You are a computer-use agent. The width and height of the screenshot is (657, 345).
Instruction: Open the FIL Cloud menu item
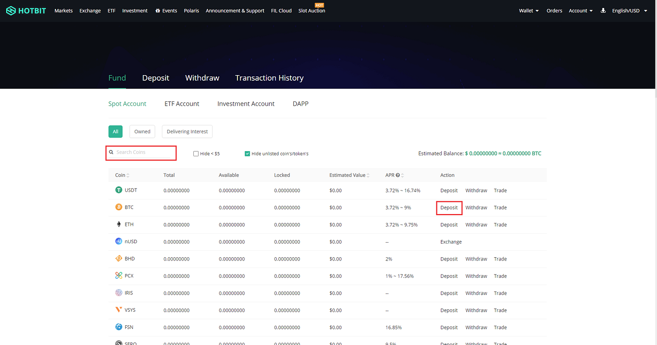click(x=282, y=10)
